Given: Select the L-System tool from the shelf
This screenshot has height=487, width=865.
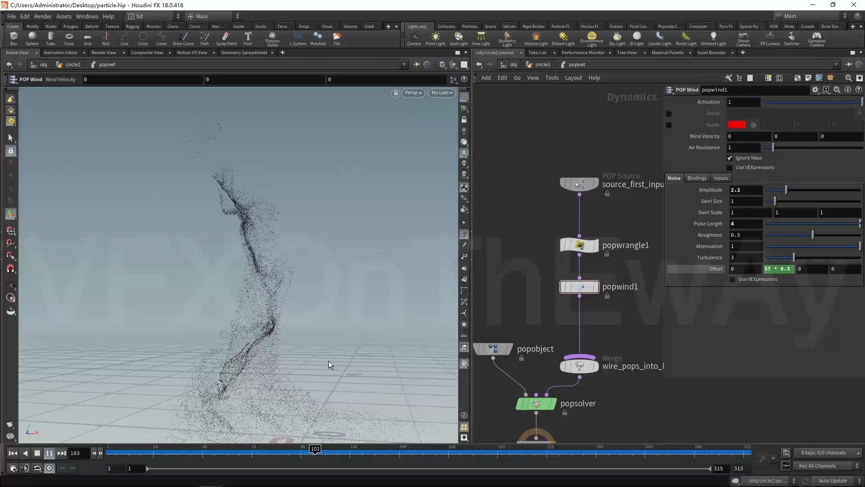Looking at the screenshot, I should 298,39.
